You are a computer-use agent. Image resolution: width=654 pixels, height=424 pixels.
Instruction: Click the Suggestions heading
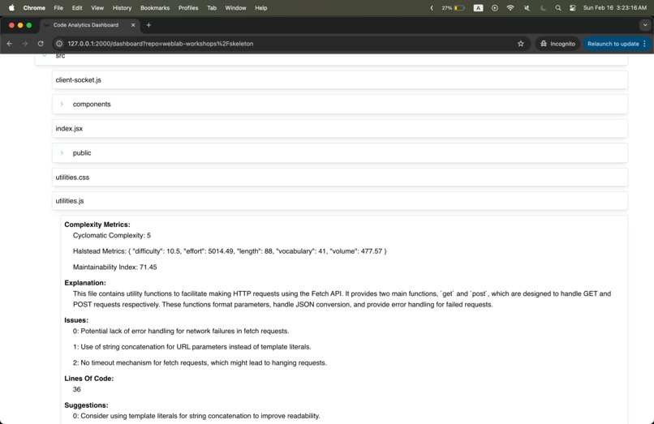(86, 405)
